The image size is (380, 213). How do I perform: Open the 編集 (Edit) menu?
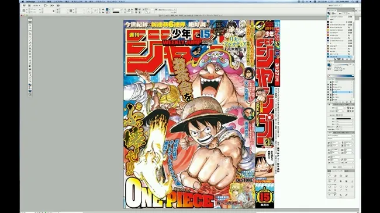click(x=50, y=1)
